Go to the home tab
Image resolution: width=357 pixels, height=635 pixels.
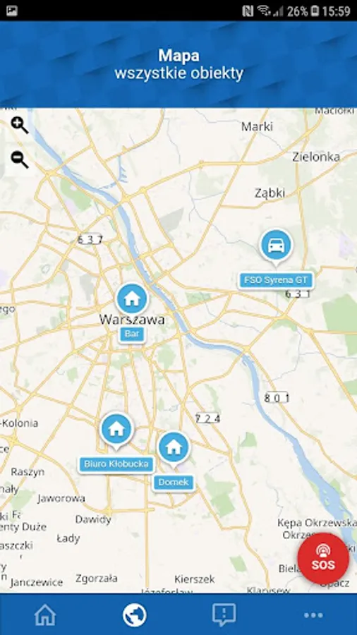click(45, 615)
